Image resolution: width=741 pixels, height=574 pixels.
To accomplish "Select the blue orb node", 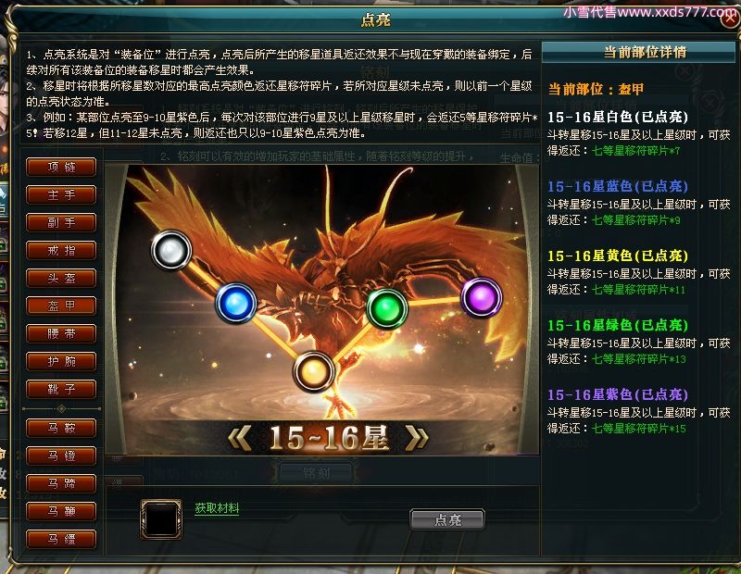I will tap(236, 304).
